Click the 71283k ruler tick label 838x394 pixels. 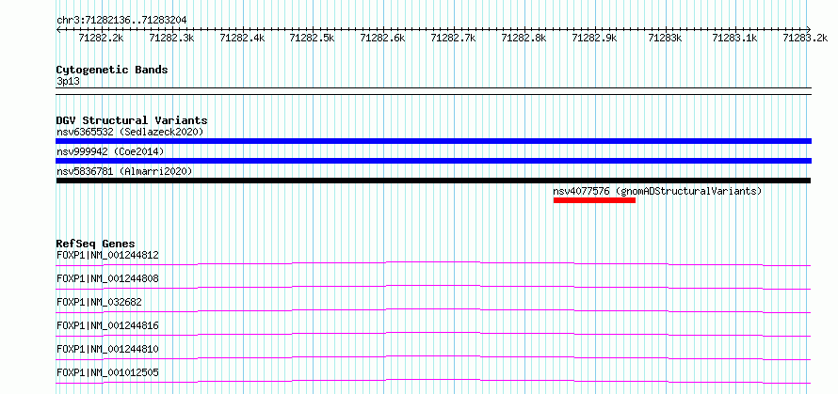[665, 38]
